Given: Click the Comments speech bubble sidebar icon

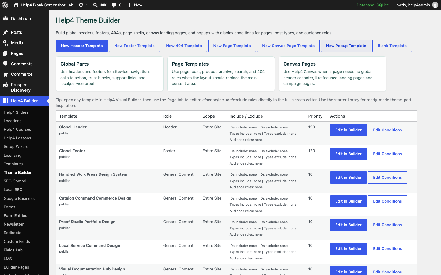Looking at the screenshot, I should [x=6, y=64].
